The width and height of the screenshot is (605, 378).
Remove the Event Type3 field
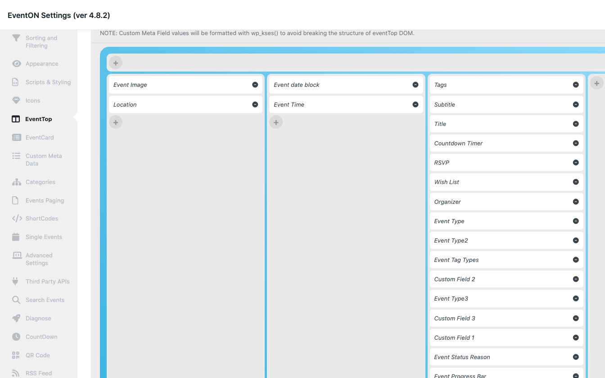click(576, 298)
